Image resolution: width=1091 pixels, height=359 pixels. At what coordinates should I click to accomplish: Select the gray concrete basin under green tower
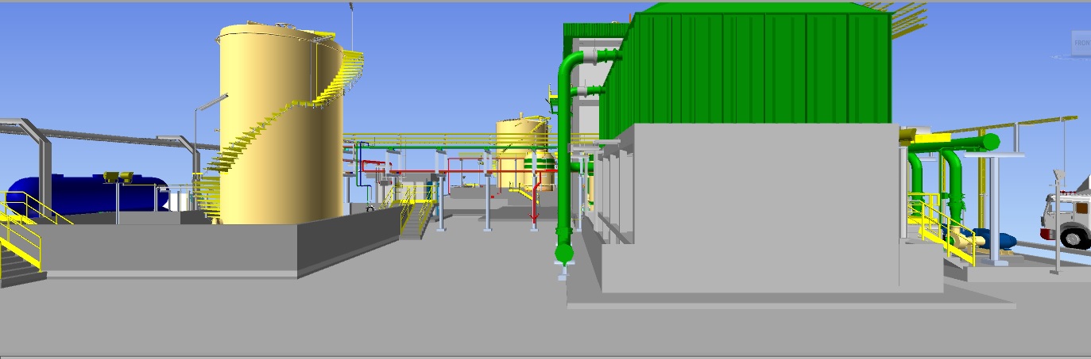[x=747, y=206]
